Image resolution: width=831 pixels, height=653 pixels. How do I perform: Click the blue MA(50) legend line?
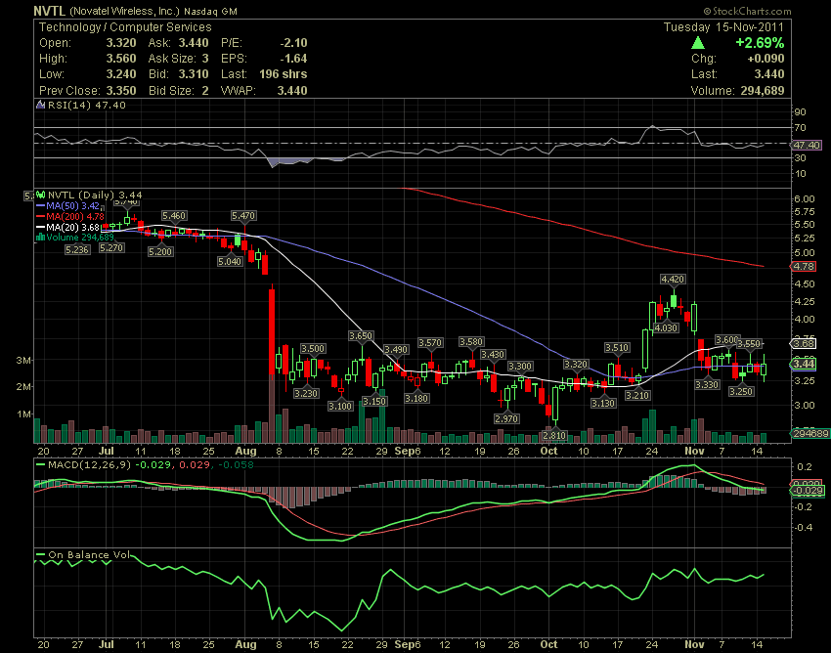pyautogui.click(x=41, y=205)
